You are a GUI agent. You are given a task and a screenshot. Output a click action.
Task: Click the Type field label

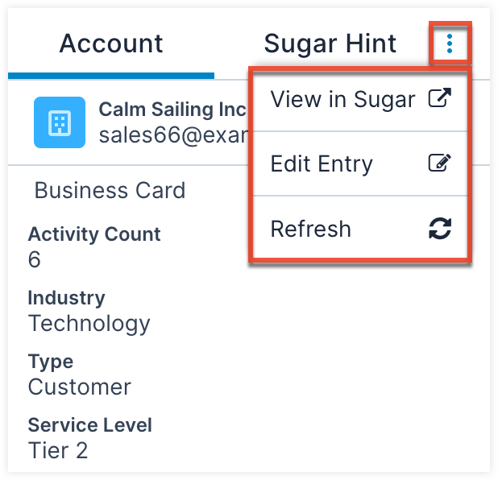click(x=50, y=362)
